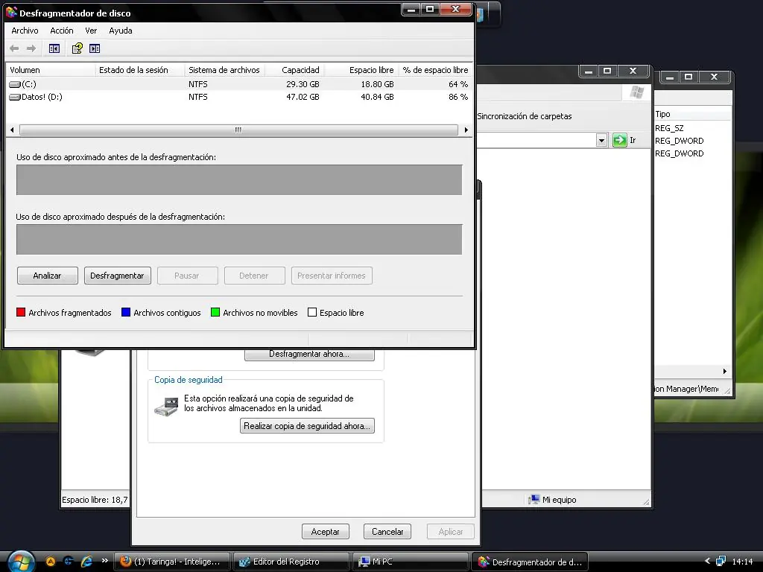
Task: Click the 29.30 GB capacity cell
Action: (303, 84)
